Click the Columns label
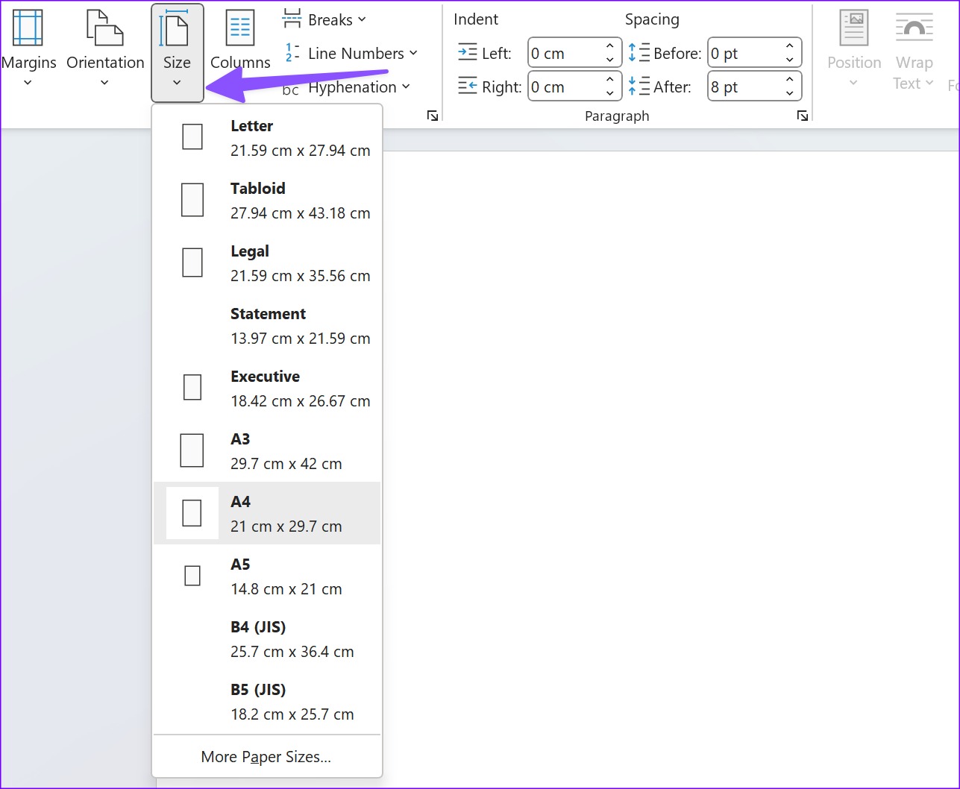The image size is (960, 789). pos(240,63)
